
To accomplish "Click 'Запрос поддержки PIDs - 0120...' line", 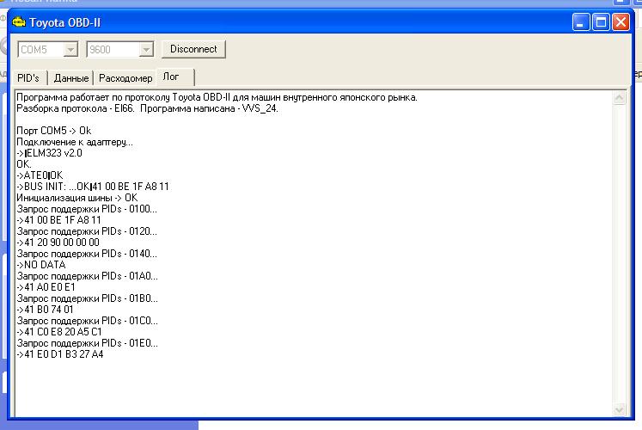I will pyautogui.click(x=87, y=231).
